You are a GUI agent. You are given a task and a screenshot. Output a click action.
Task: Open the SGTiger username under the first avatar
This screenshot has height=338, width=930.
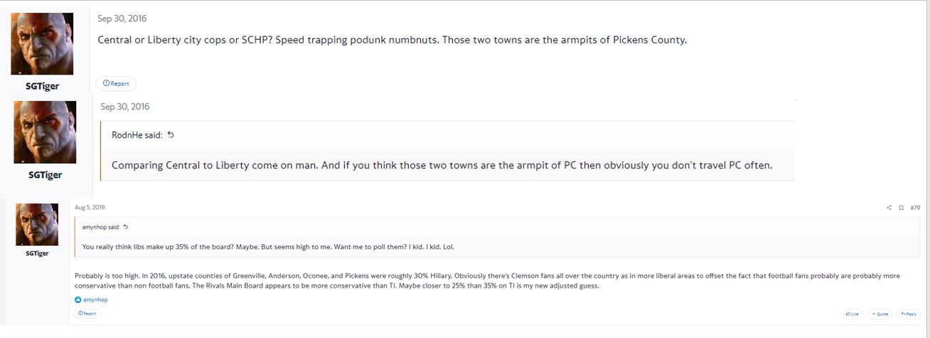pos(42,86)
